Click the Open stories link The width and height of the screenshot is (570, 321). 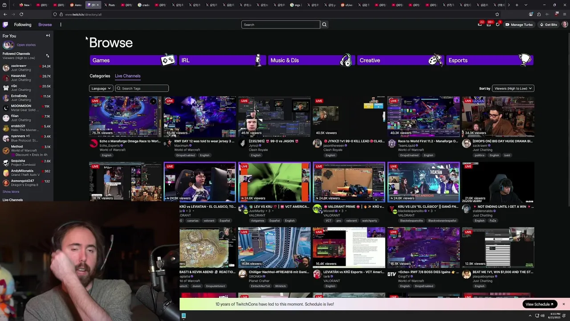point(26,45)
